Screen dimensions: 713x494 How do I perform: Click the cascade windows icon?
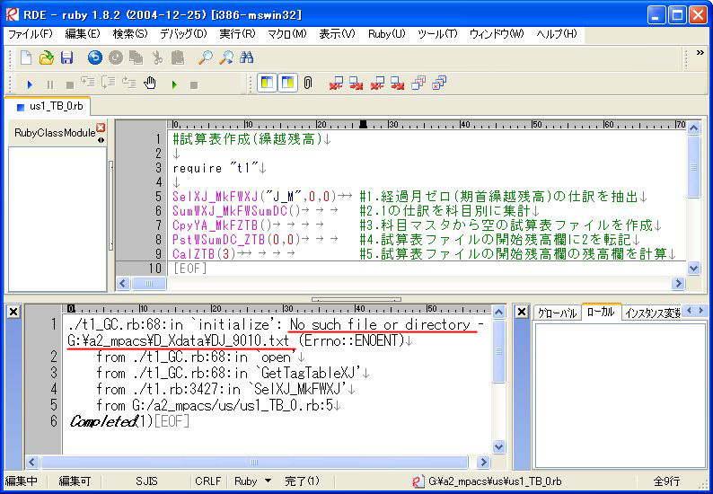pyautogui.click(x=418, y=83)
